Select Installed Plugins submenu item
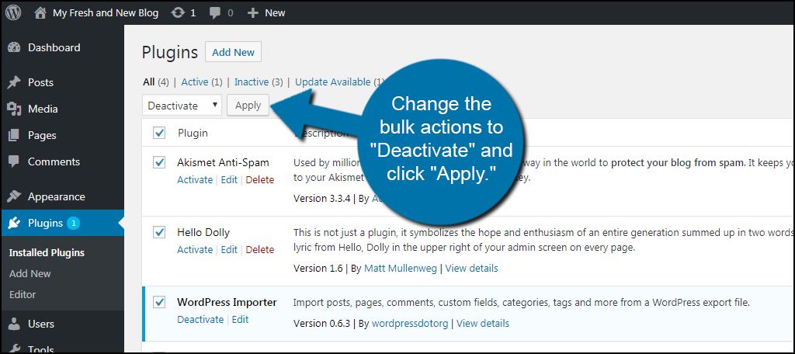The width and height of the screenshot is (795, 354). pos(47,252)
